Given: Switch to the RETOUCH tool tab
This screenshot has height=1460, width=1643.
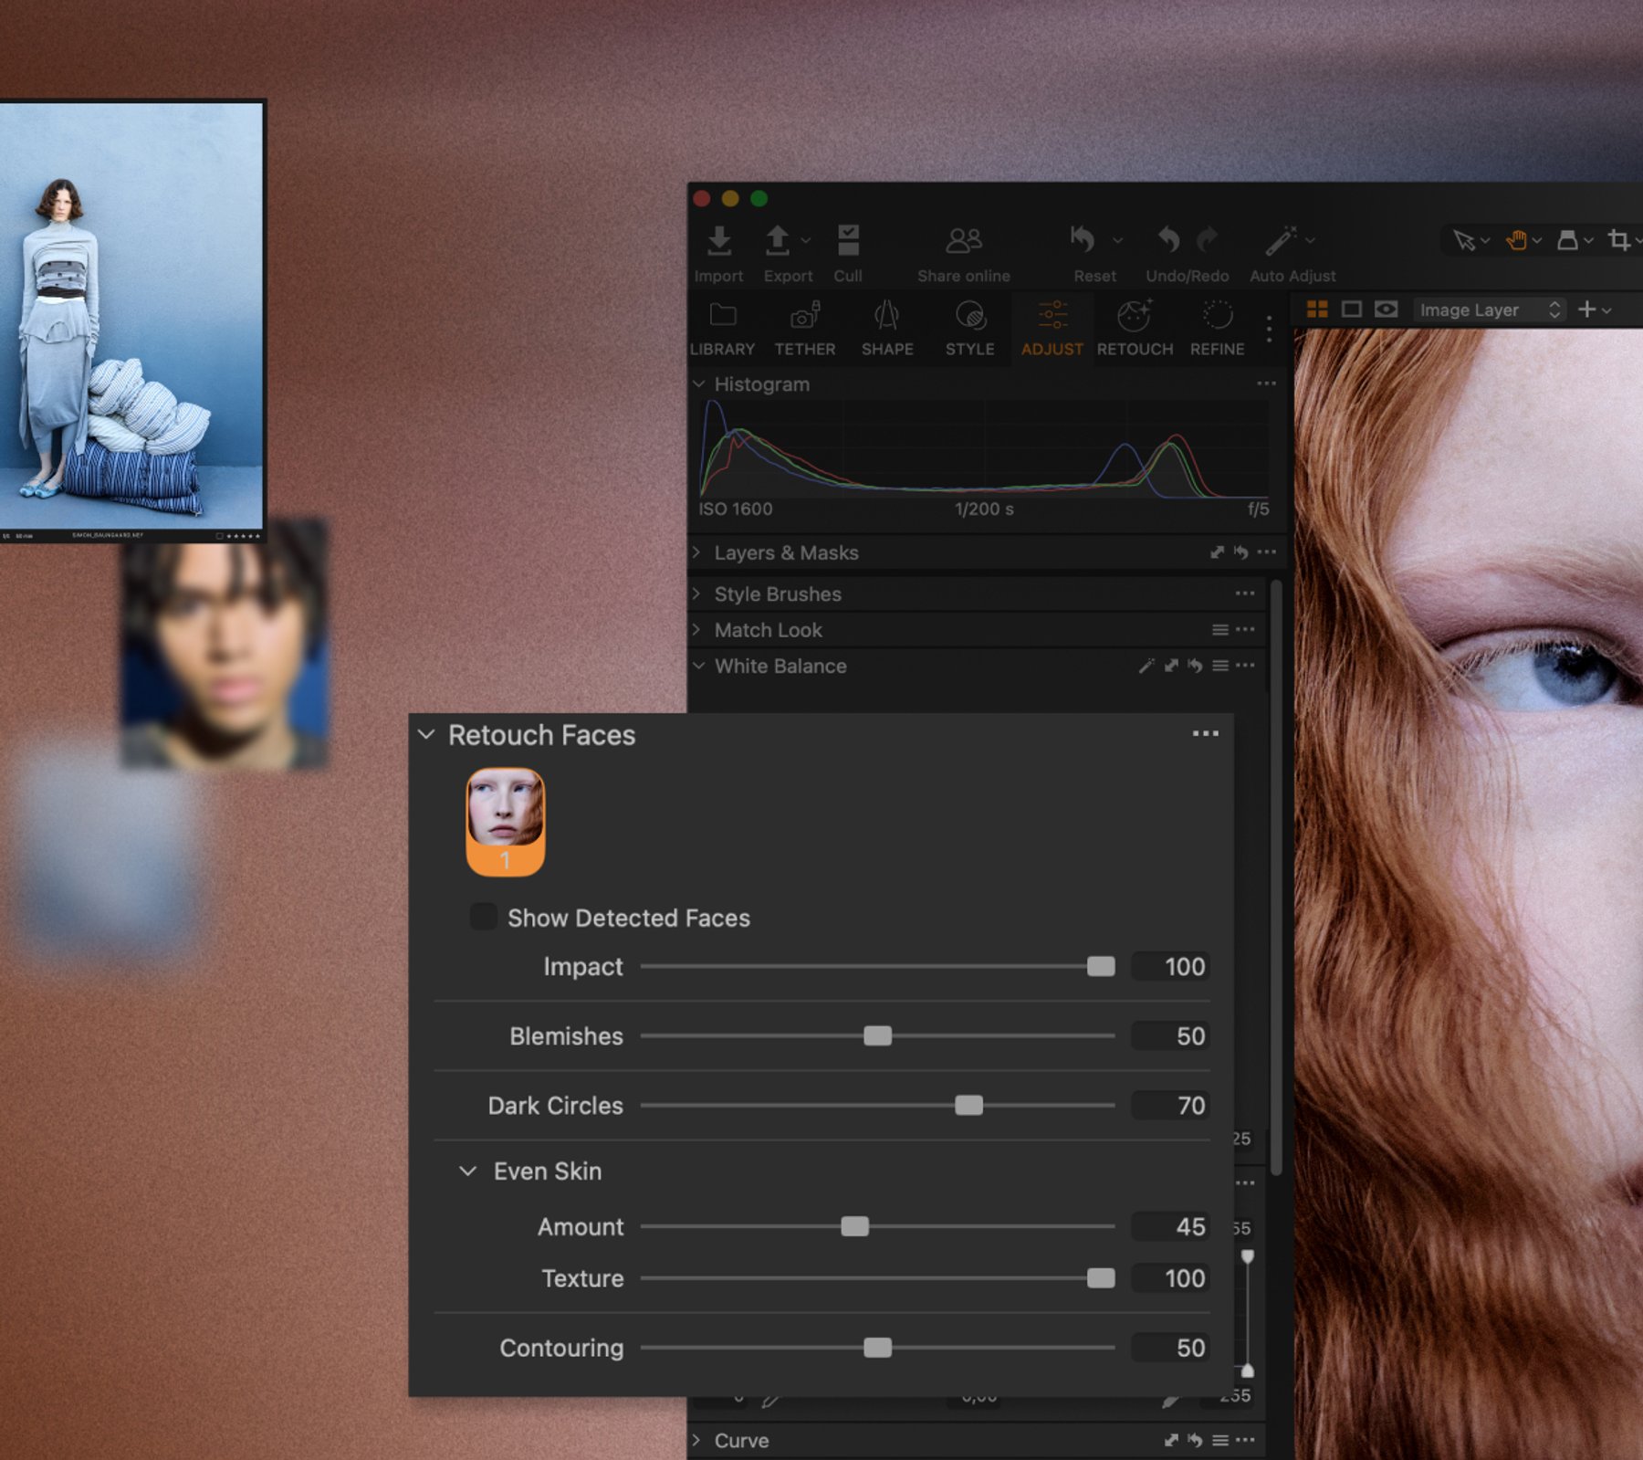Looking at the screenshot, I should 1135,327.
